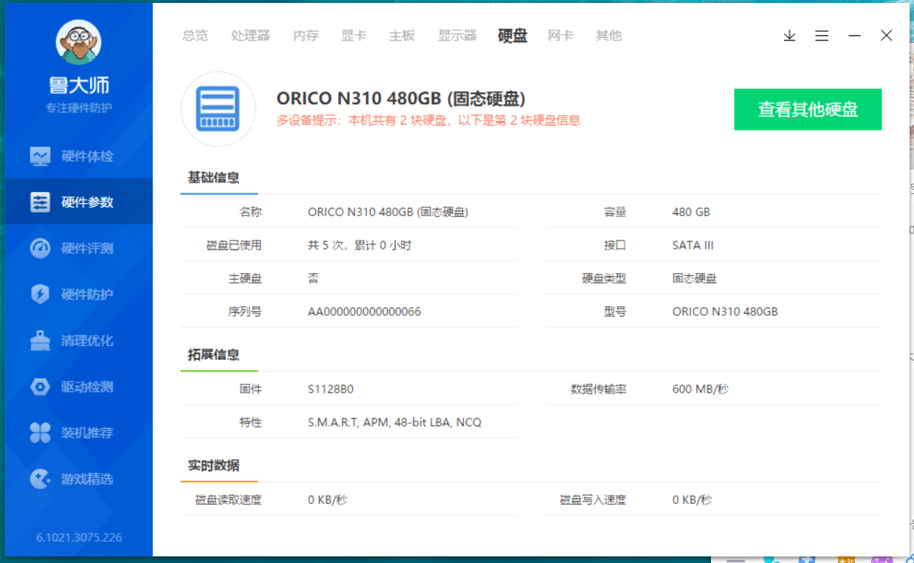Select 硬件参数 in the sidebar
Screen dimensions: 914x563
tap(78, 202)
